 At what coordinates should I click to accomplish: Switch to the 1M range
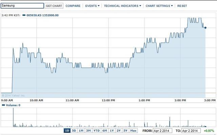pyautogui.click(x=81, y=131)
